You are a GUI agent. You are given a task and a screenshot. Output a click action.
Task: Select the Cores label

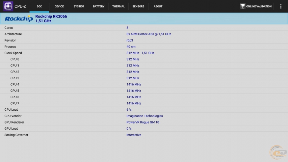point(8,28)
